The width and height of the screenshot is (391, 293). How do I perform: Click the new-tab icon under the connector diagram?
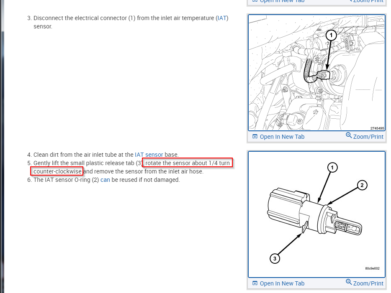(255, 136)
